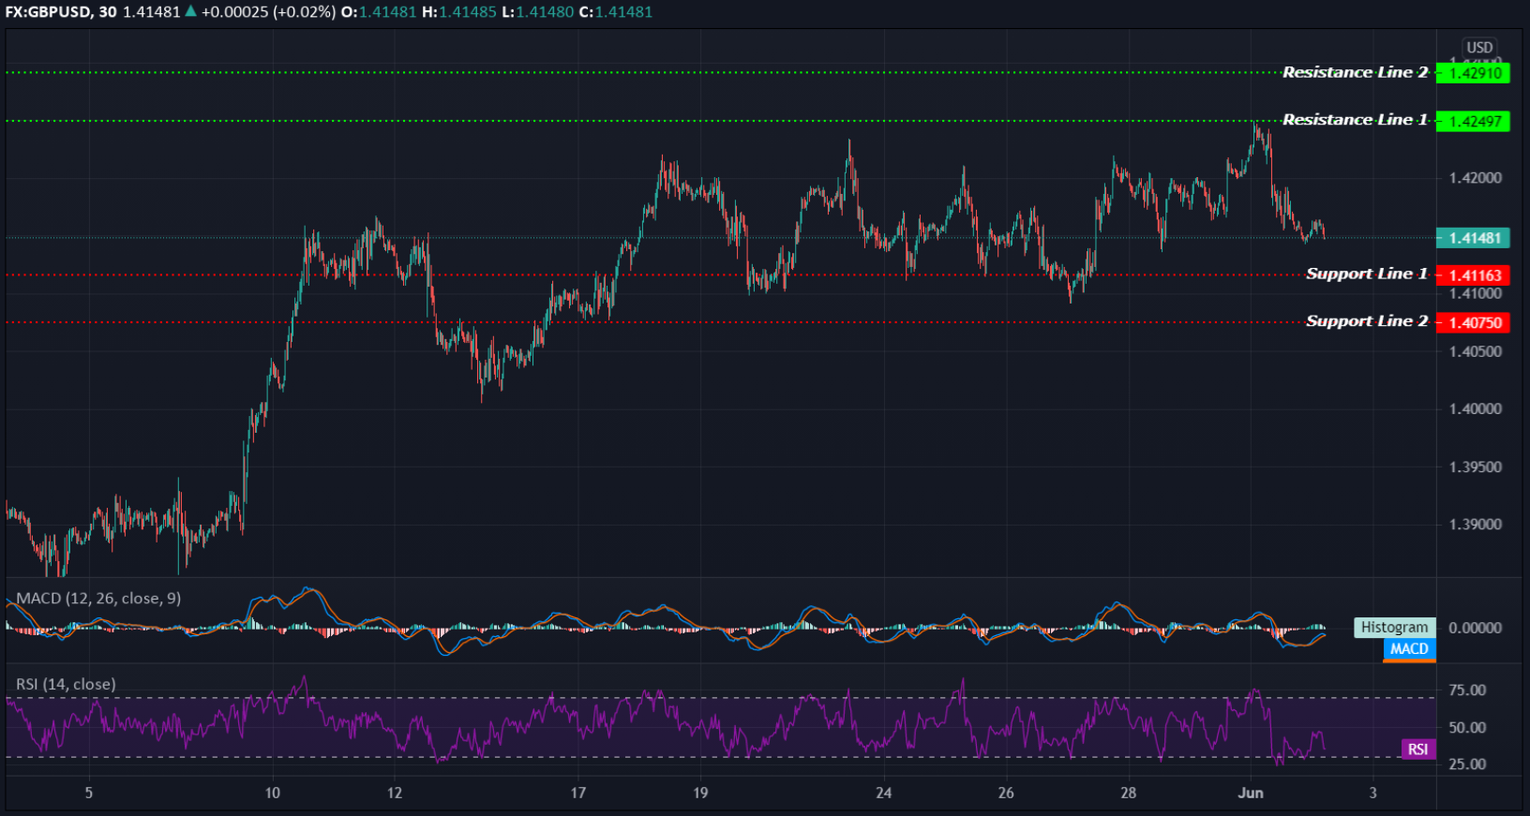Screen dimensions: 1530x816
Task: Select the Support Line 1 label
Action: (1367, 274)
